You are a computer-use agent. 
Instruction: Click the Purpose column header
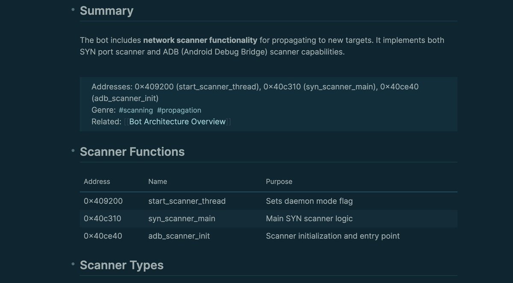pyautogui.click(x=279, y=181)
